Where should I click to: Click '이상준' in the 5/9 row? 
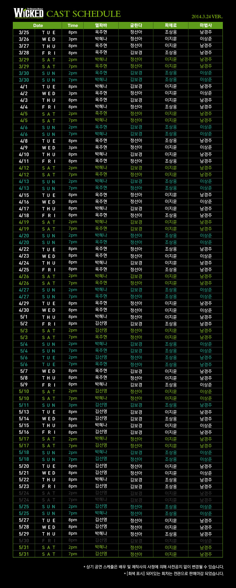(206, 384)
